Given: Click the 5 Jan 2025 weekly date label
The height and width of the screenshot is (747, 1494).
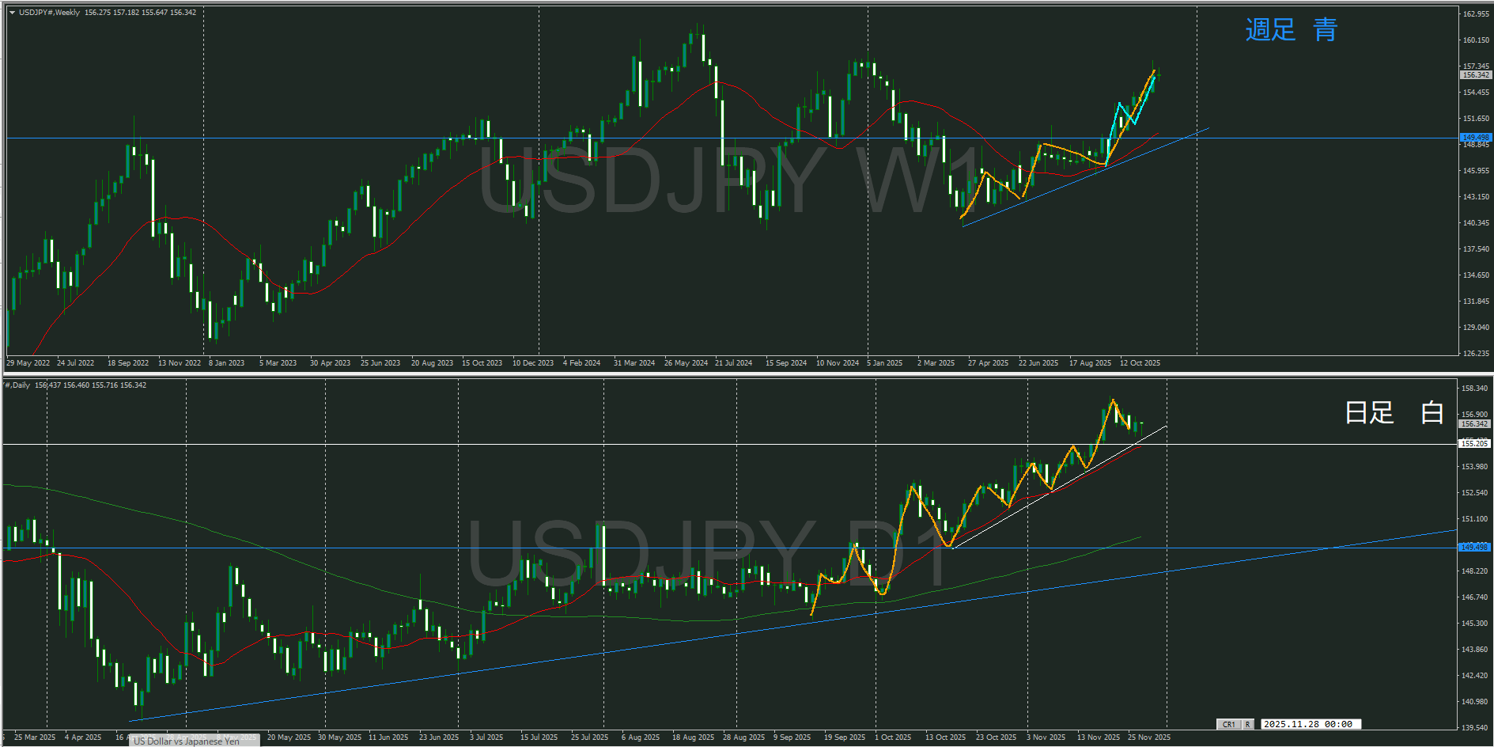Looking at the screenshot, I should (x=884, y=363).
